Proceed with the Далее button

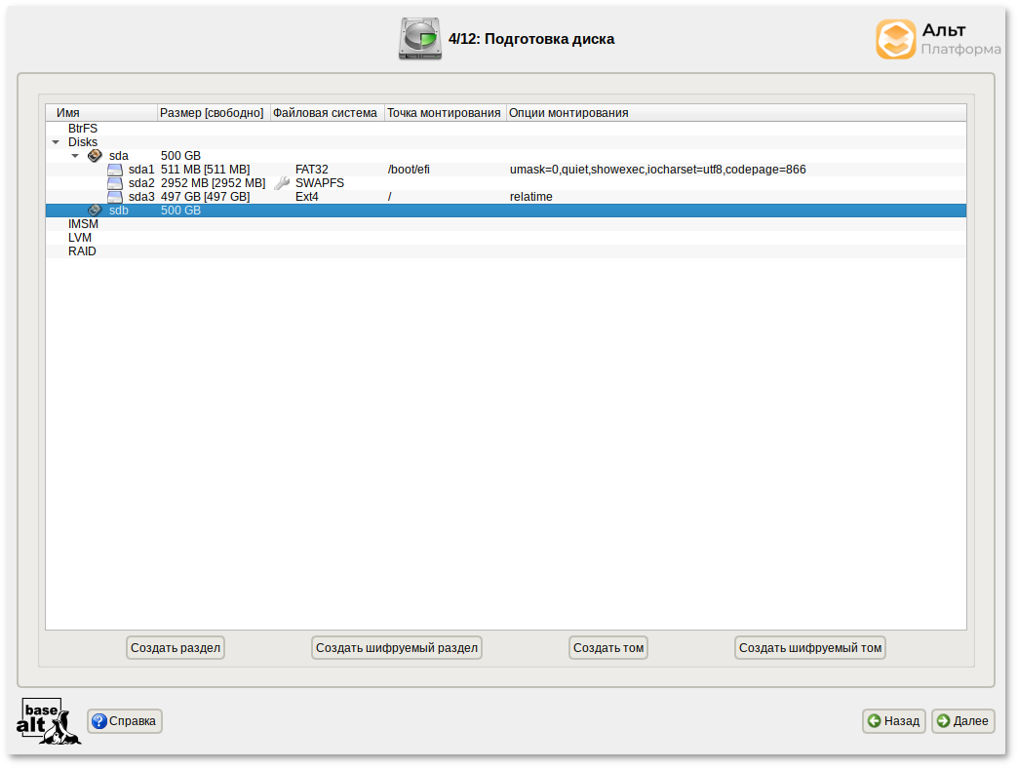pos(962,721)
